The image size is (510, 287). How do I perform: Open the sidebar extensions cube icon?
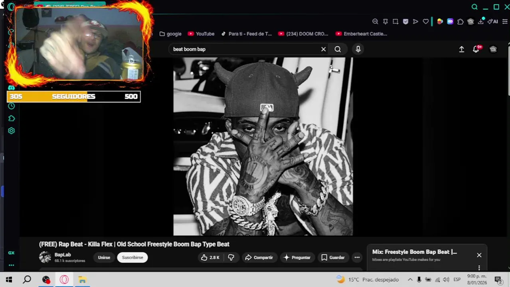tap(11, 118)
